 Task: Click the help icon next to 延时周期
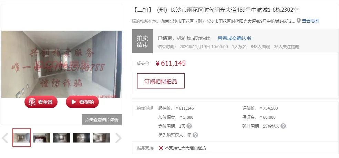coord(283,126)
